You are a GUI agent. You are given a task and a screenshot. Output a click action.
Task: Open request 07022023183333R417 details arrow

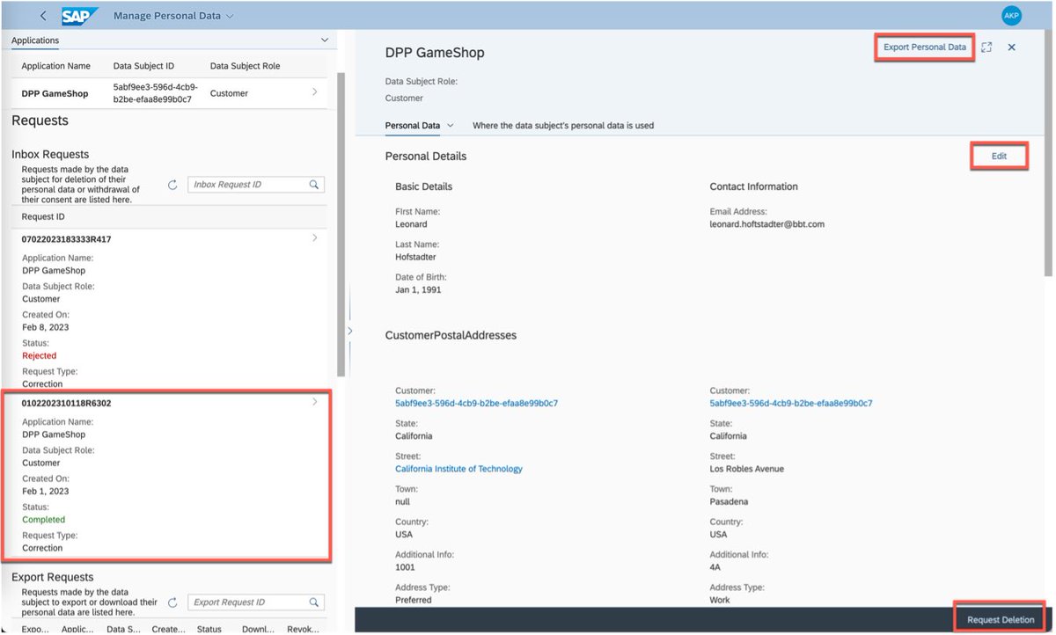click(315, 238)
